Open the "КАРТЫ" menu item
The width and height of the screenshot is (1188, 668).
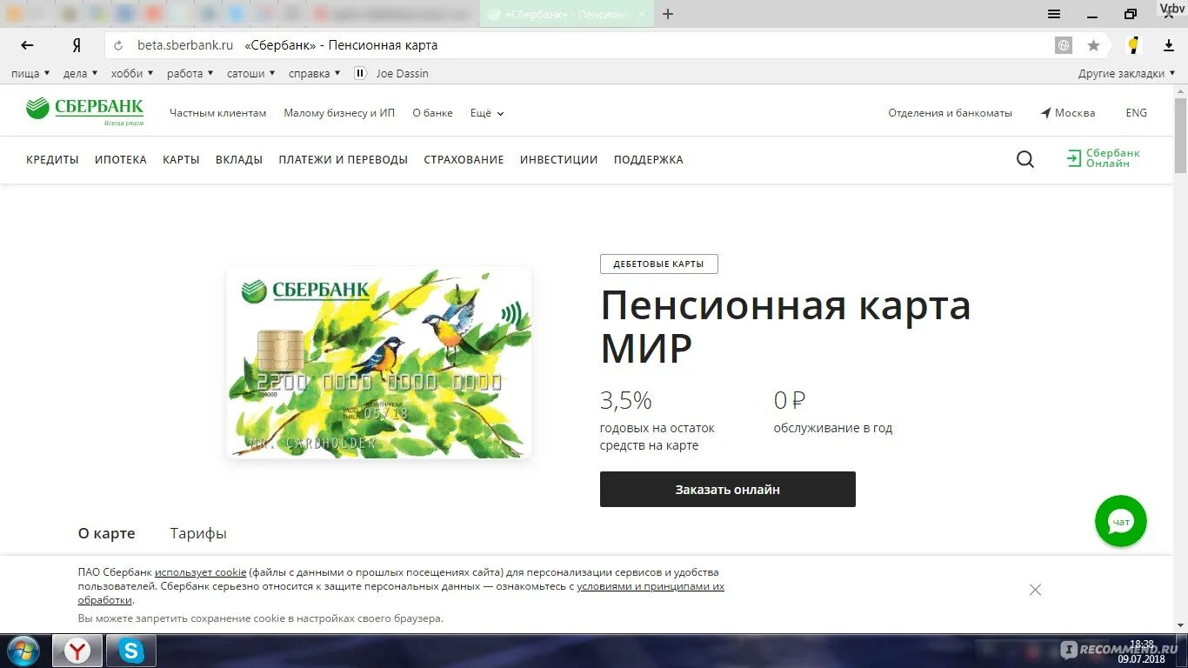[181, 160]
